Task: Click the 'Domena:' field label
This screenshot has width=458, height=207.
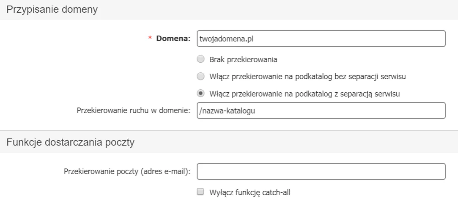Action: point(173,39)
